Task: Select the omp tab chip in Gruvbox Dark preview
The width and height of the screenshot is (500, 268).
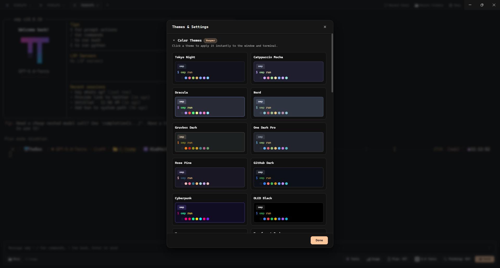Action: pyautogui.click(x=182, y=137)
